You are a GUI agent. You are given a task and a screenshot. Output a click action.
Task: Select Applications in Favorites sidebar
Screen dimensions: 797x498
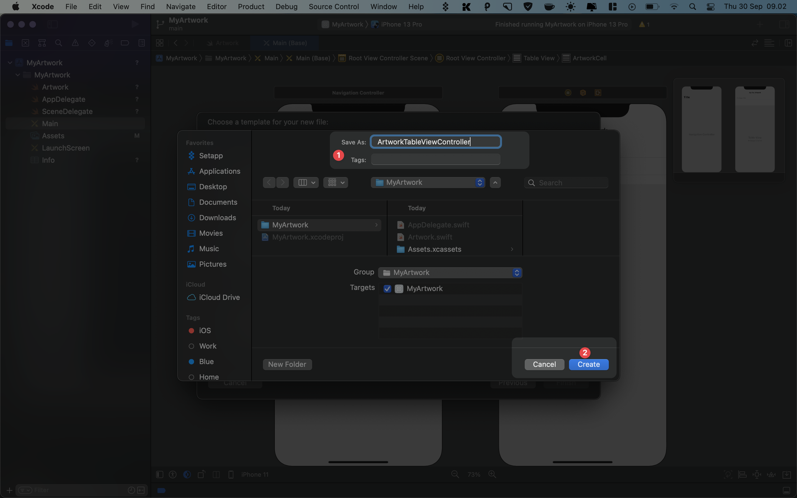tap(219, 171)
